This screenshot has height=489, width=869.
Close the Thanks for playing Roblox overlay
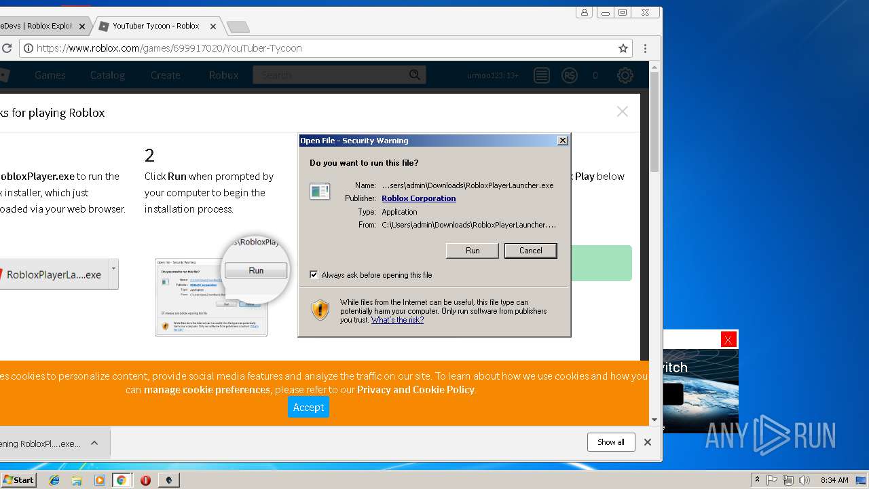(622, 111)
